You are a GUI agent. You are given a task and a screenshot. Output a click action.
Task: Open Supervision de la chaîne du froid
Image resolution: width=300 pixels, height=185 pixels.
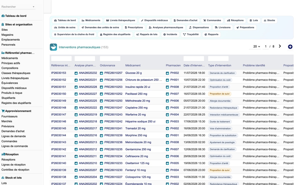74,34
